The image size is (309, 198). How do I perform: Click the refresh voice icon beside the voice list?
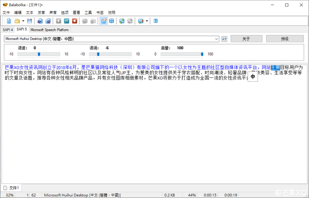point(224,39)
